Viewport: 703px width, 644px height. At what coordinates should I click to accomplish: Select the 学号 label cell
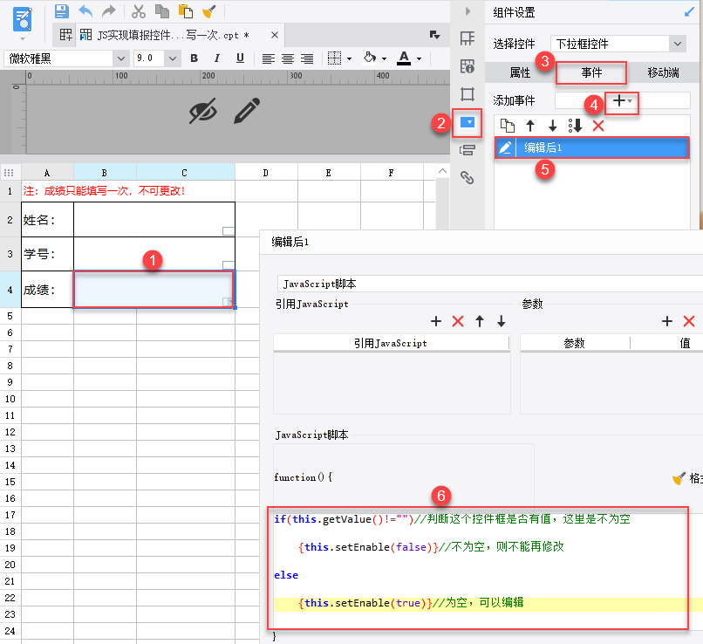tap(47, 254)
